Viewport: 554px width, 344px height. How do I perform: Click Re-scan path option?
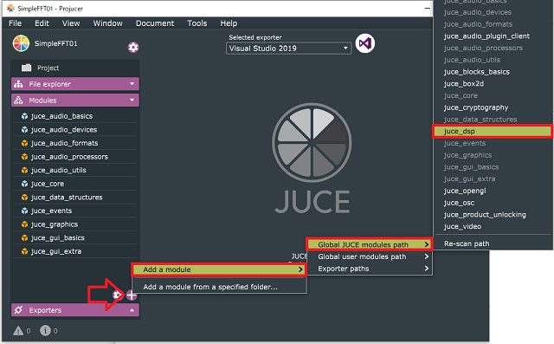click(467, 243)
